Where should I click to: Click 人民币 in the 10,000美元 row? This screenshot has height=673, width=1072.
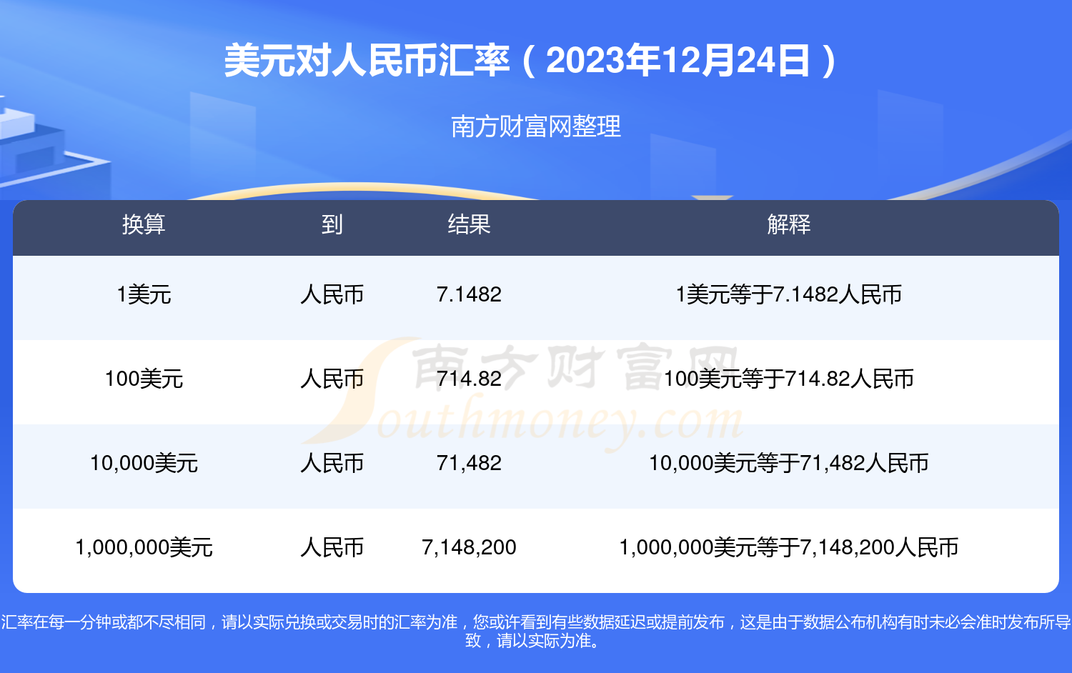tap(332, 463)
